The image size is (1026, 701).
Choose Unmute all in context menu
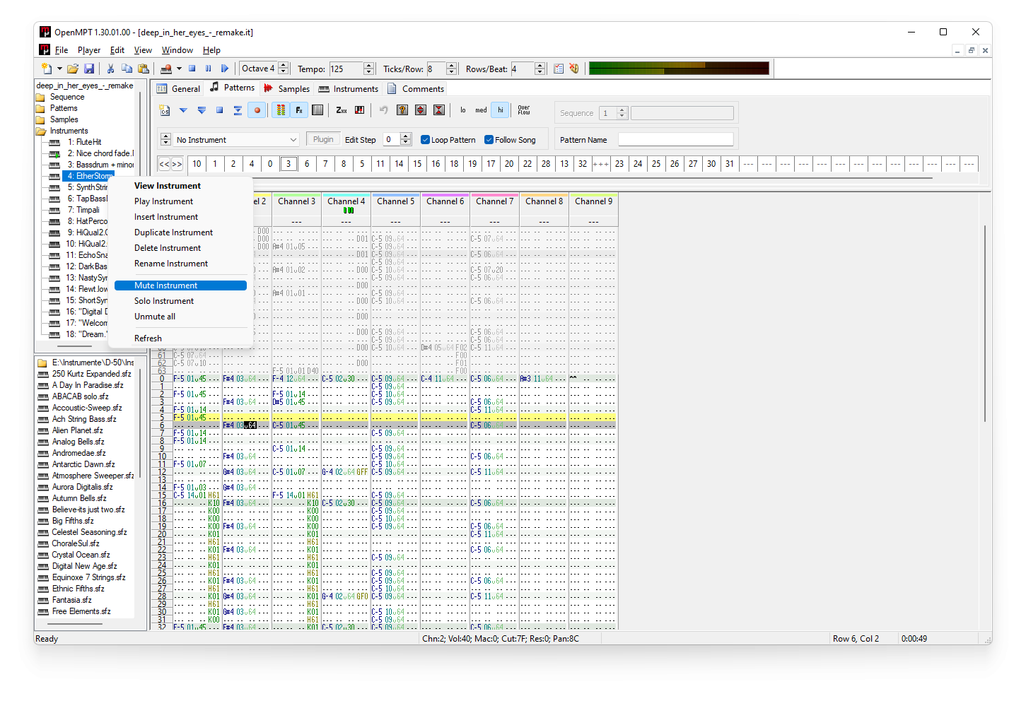(x=180, y=317)
